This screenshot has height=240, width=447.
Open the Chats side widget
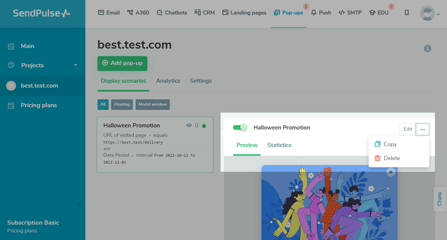439,199
